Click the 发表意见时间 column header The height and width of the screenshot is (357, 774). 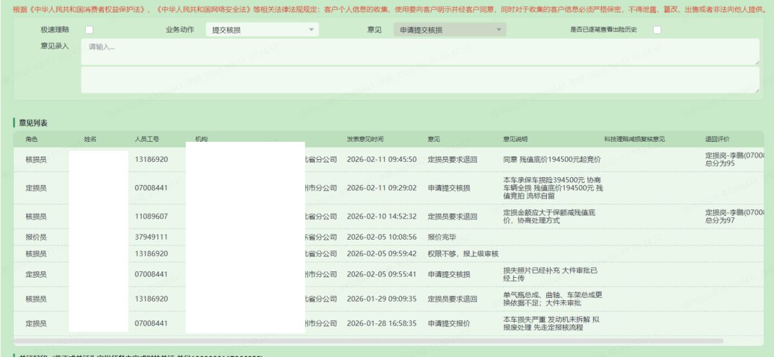tap(366, 139)
